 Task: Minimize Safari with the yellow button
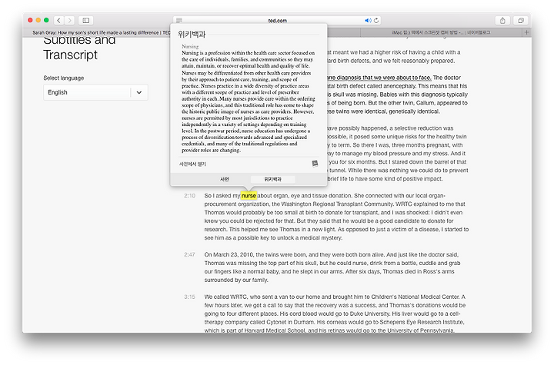(38, 21)
